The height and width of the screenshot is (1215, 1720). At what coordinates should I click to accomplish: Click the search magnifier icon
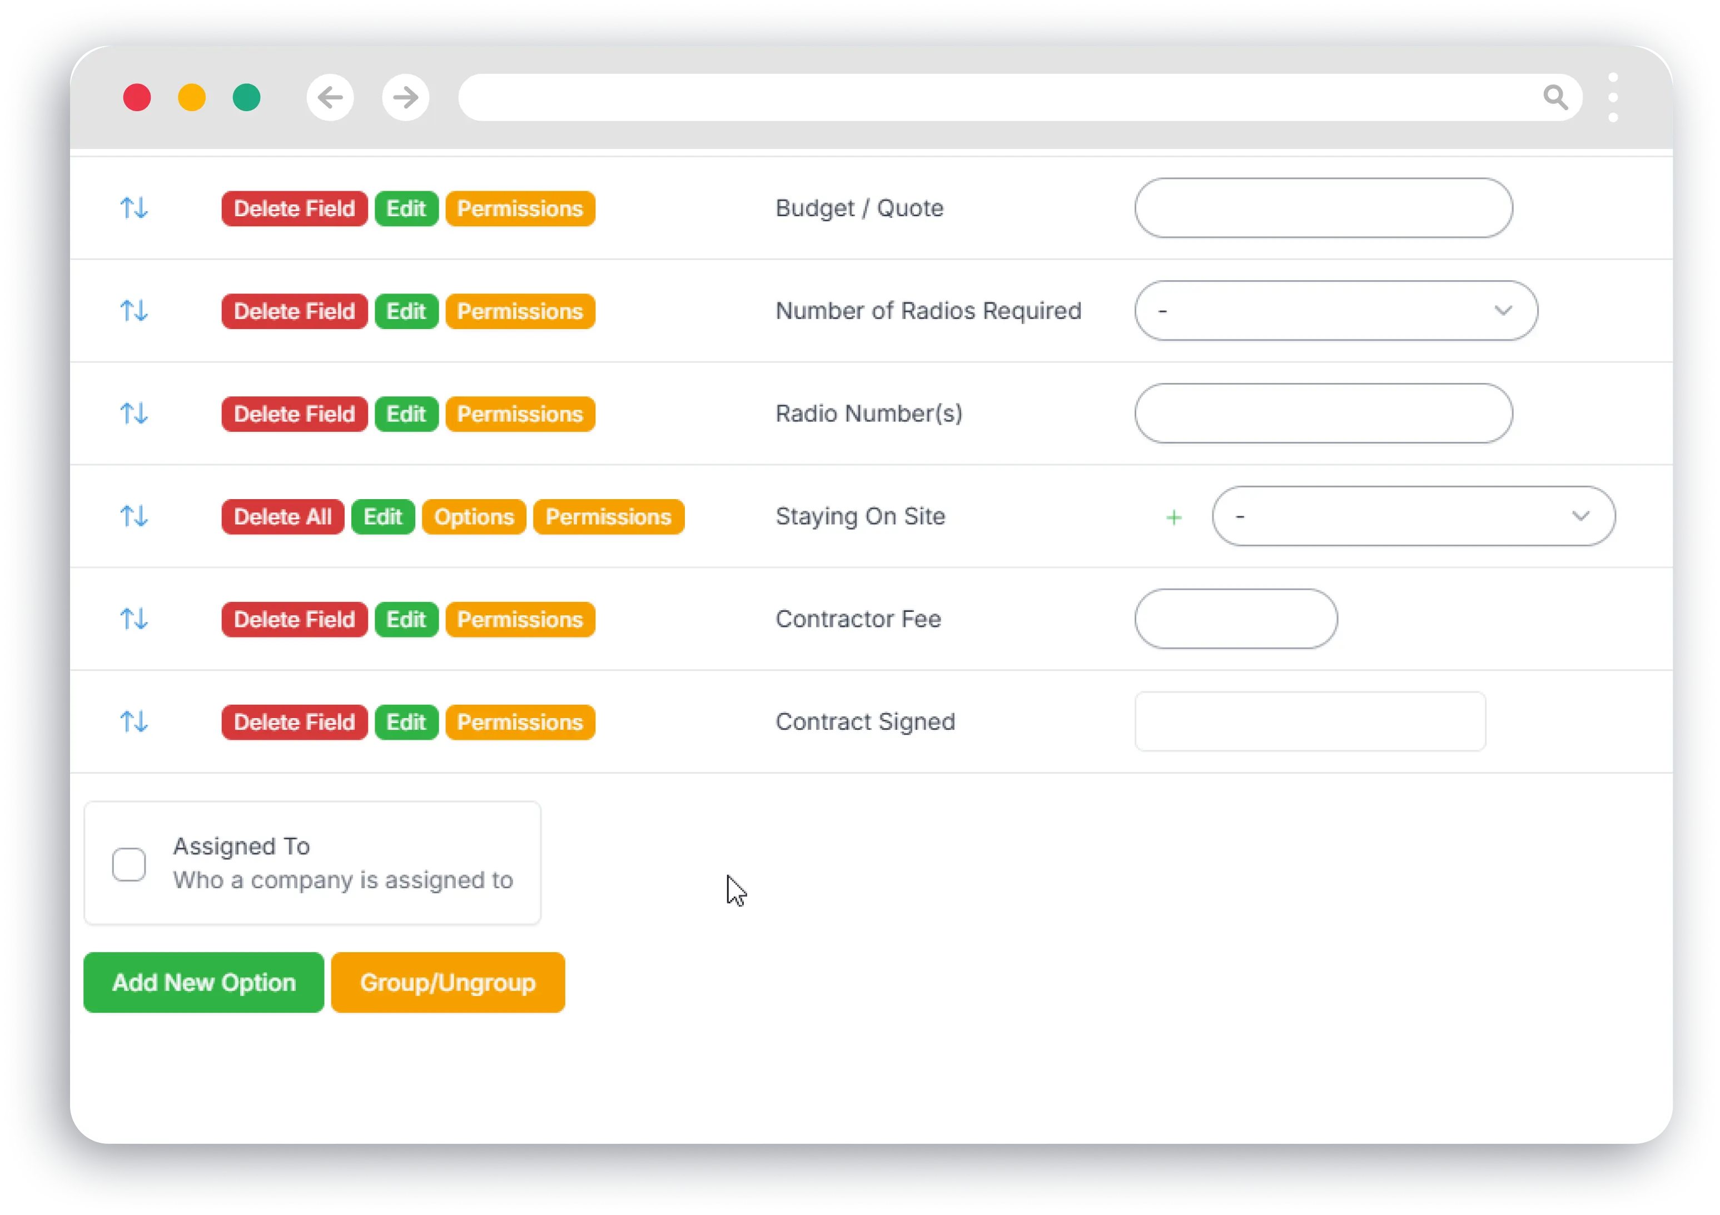pyautogui.click(x=1555, y=97)
